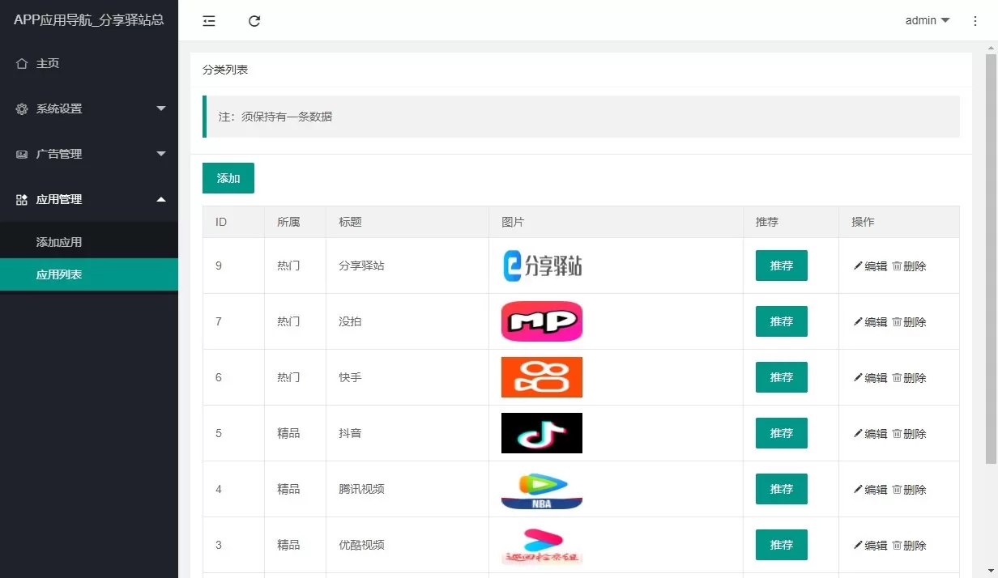The width and height of the screenshot is (998, 578).
Task: Expand the 广告管理 menu arrow
Action: (161, 154)
